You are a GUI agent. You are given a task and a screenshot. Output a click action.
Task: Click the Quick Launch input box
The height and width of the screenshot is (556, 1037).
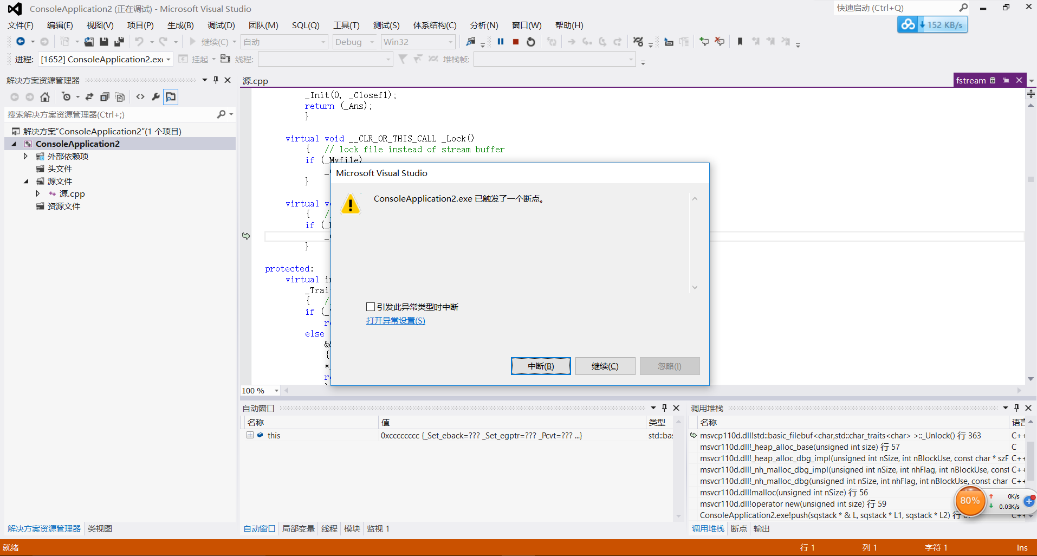[897, 8]
